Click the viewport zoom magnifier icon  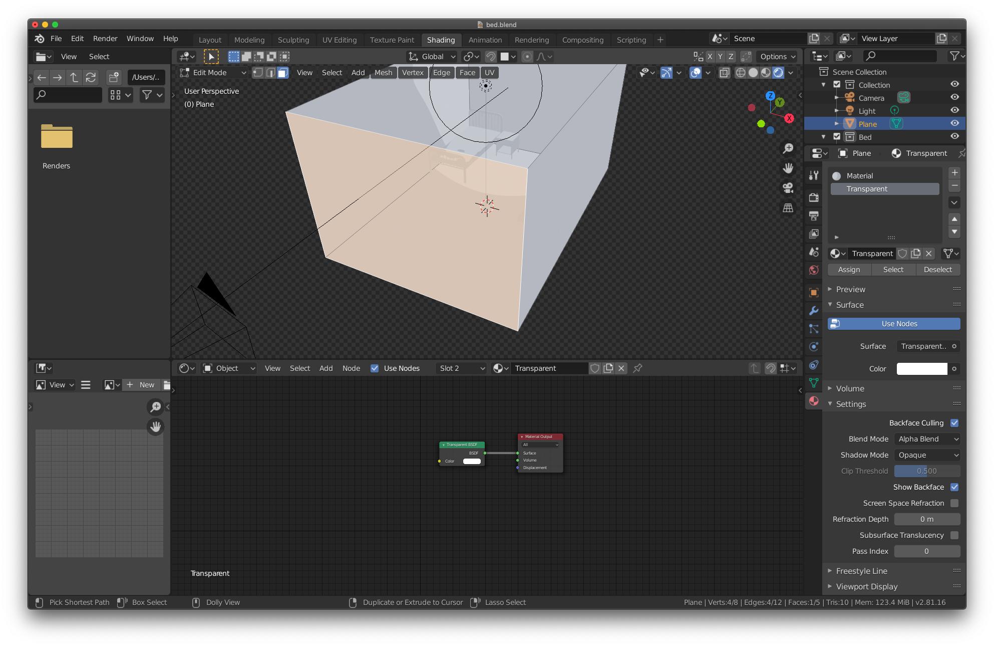[788, 148]
